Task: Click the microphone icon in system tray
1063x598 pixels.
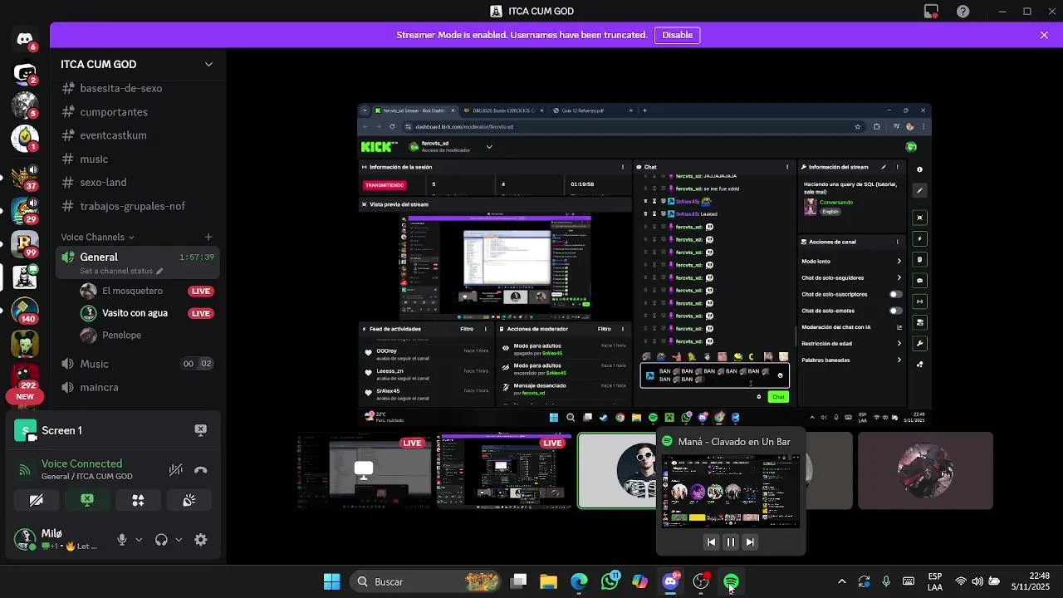Action: click(886, 581)
